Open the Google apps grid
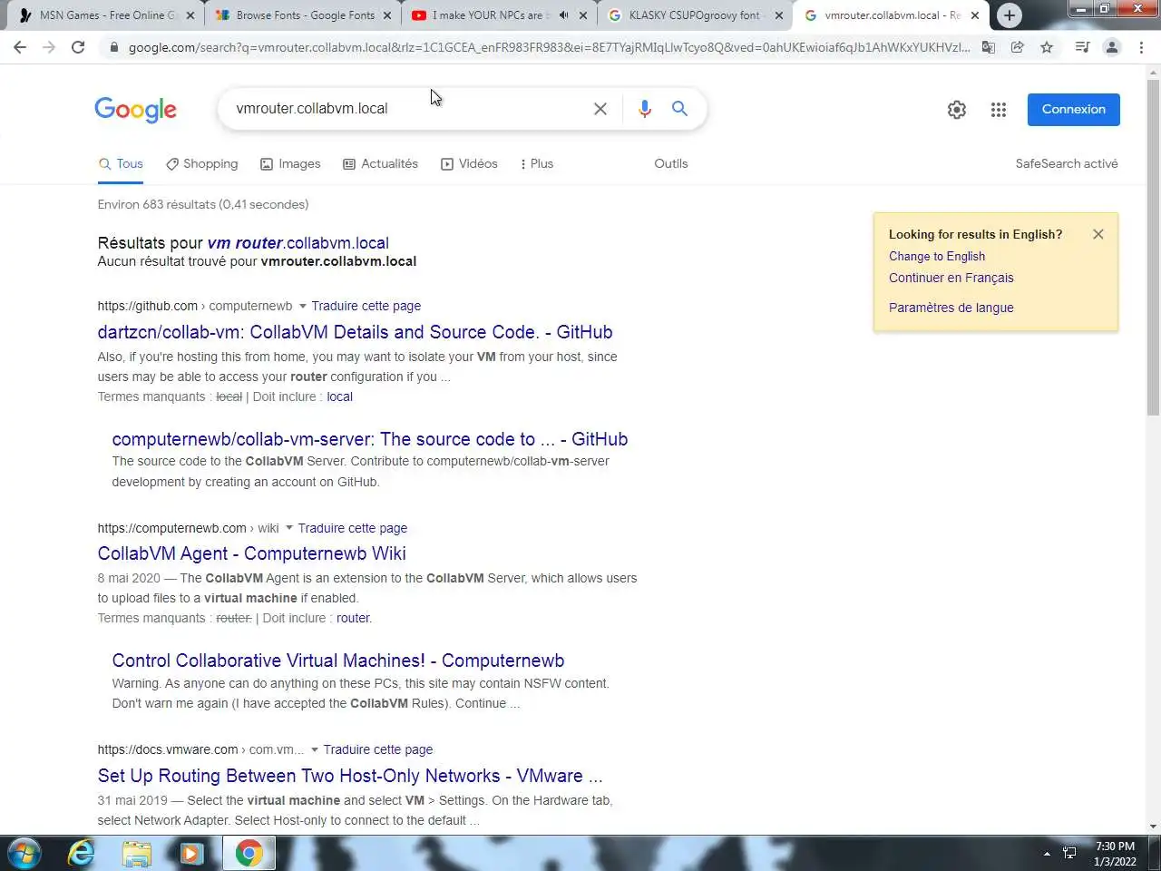This screenshot has height=871, width=1161. (x=999, y=110)
